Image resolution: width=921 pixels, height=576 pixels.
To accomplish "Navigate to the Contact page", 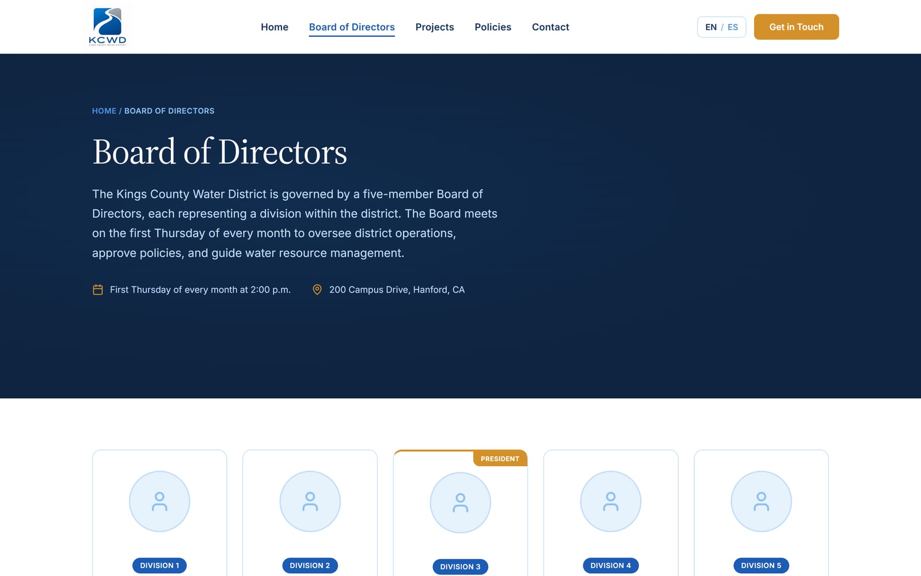I will tap(550, 27).
